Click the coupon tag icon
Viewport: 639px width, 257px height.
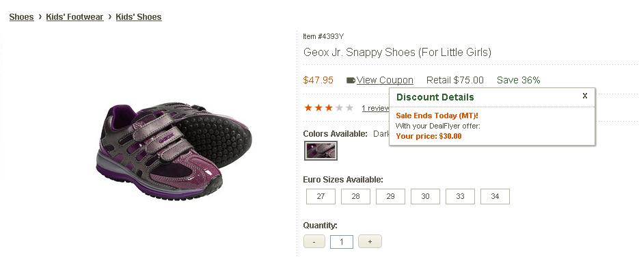pos(351,81)
